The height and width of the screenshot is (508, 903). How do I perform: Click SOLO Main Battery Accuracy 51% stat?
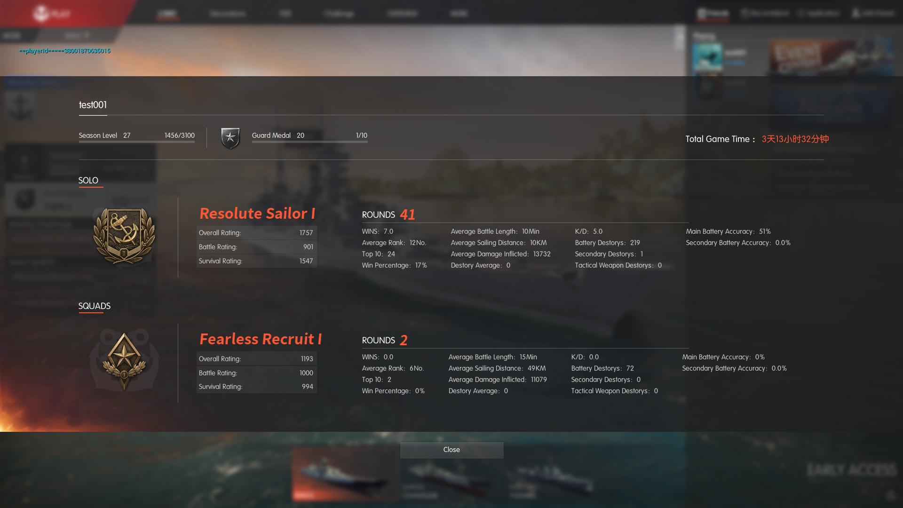pos(729,231)
